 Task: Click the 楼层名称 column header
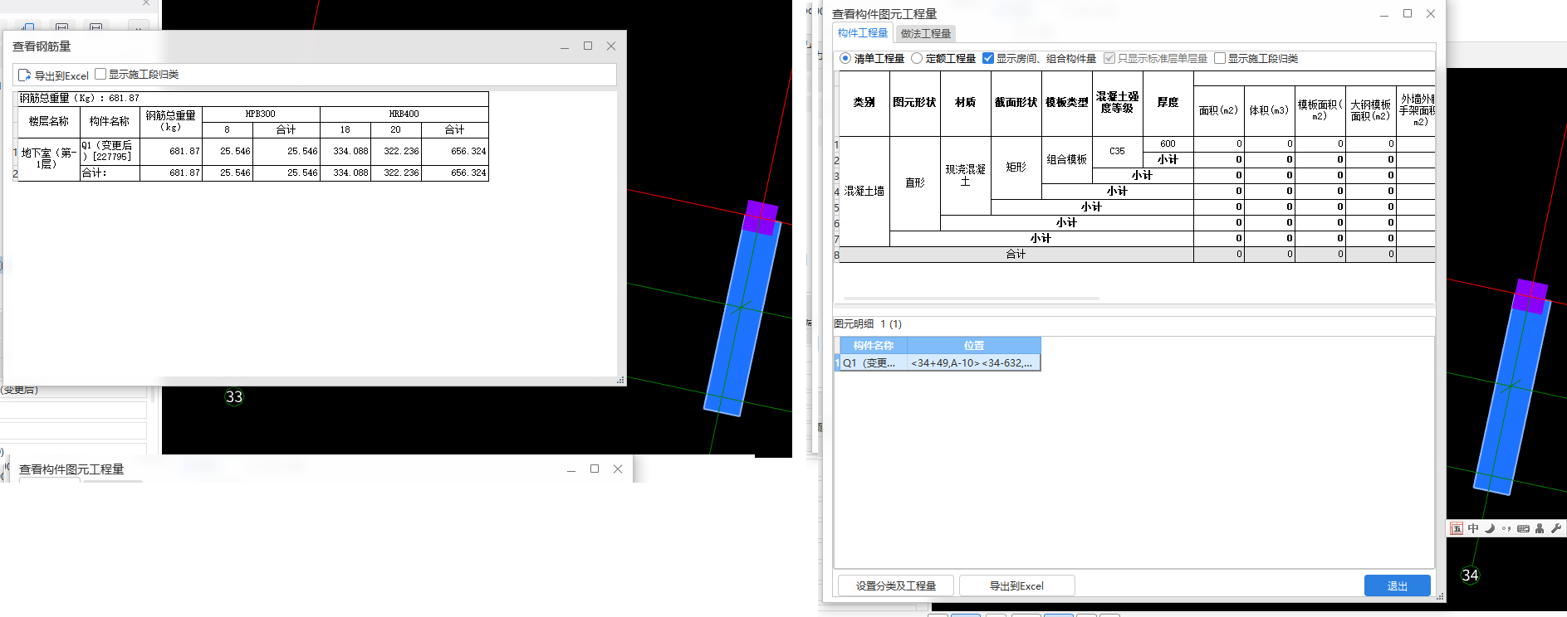click(48, 122)
